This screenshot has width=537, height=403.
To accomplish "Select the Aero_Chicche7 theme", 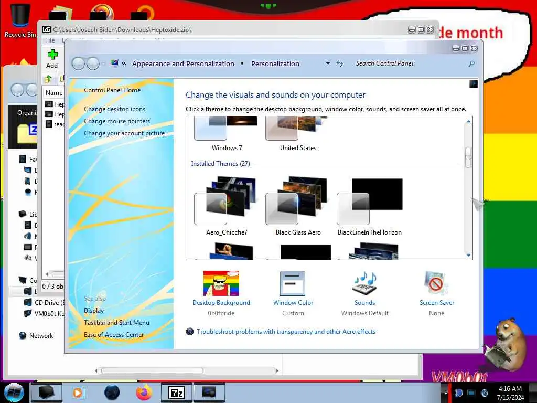I will (227, 206).
